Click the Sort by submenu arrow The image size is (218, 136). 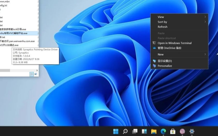point(205,22)
